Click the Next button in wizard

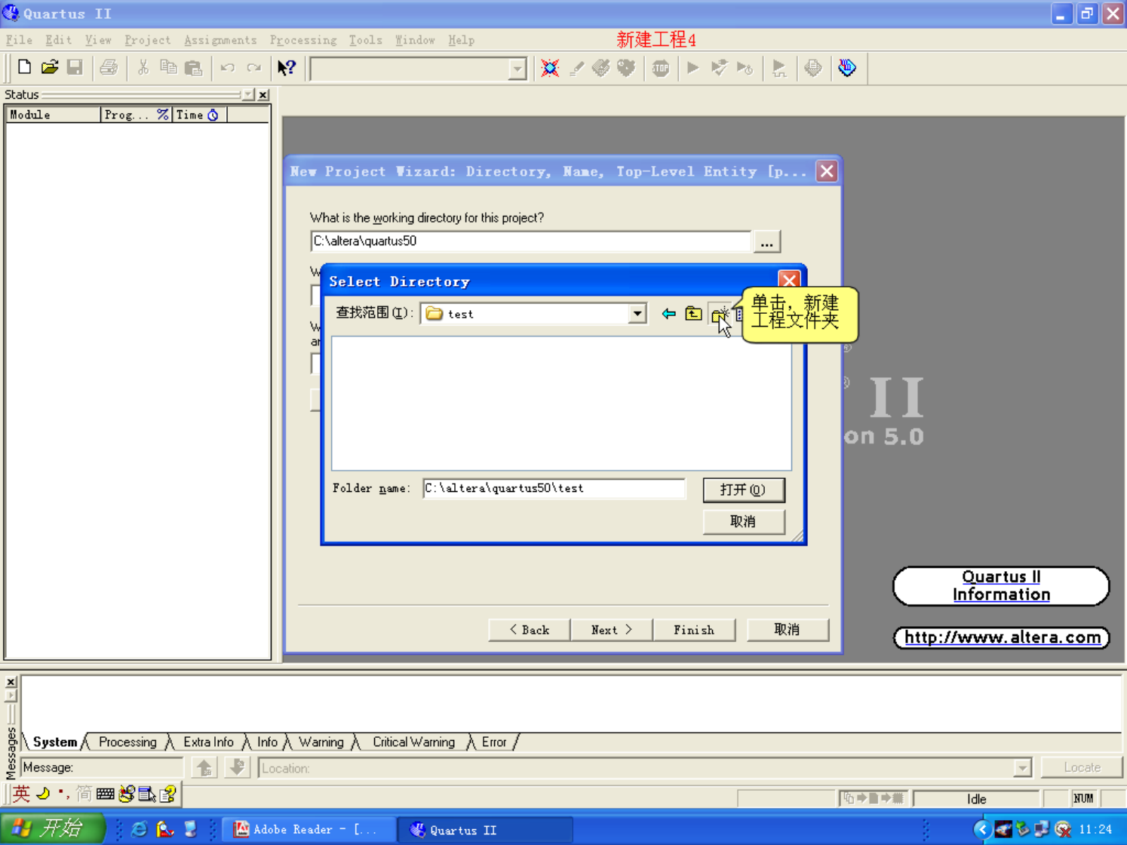point(611,630)
